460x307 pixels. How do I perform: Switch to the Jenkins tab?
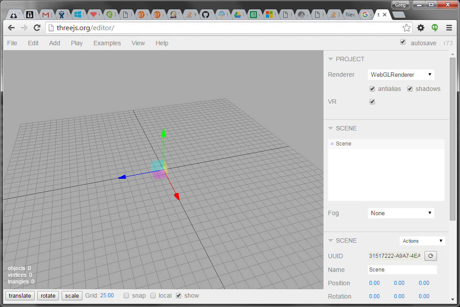173,14
